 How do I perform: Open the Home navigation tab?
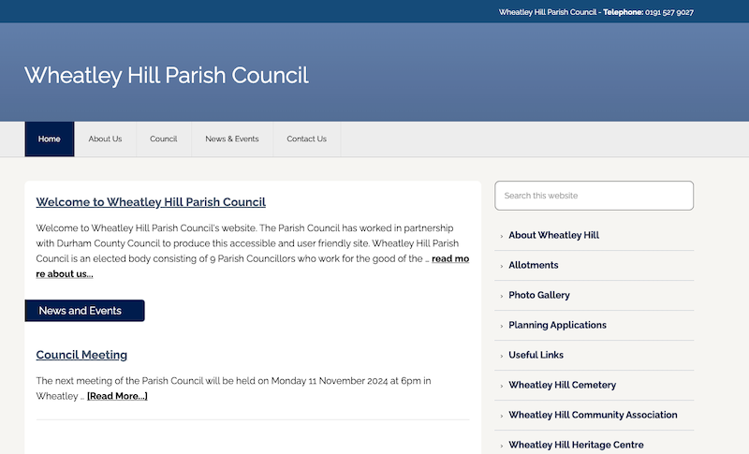pos(50,139)
